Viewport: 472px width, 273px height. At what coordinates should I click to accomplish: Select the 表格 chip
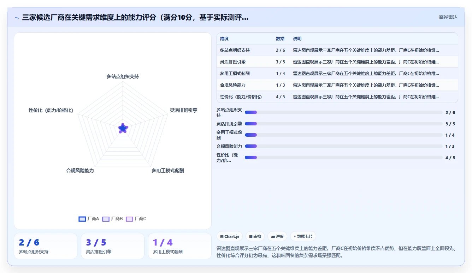[x=255, y=236]
